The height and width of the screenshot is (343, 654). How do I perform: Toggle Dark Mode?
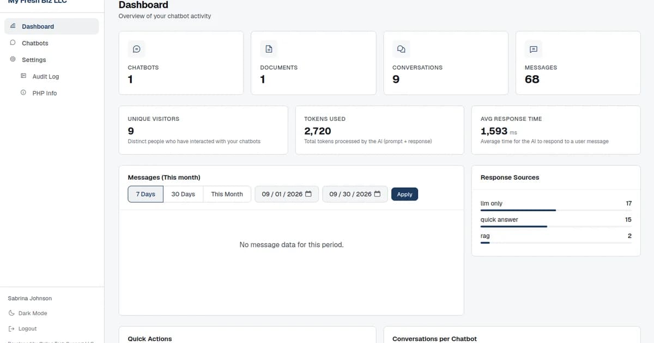click(33, 313)
